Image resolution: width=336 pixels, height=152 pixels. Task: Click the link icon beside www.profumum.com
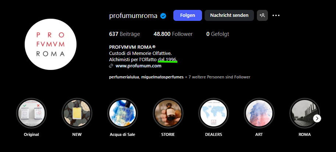click(111, 66)
